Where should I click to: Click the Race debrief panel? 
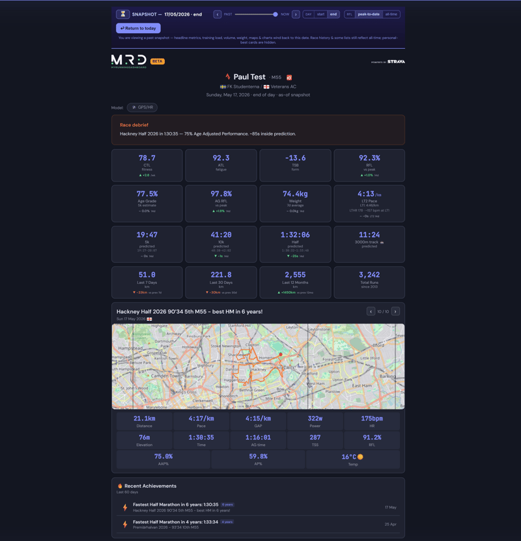click(258, 130)
